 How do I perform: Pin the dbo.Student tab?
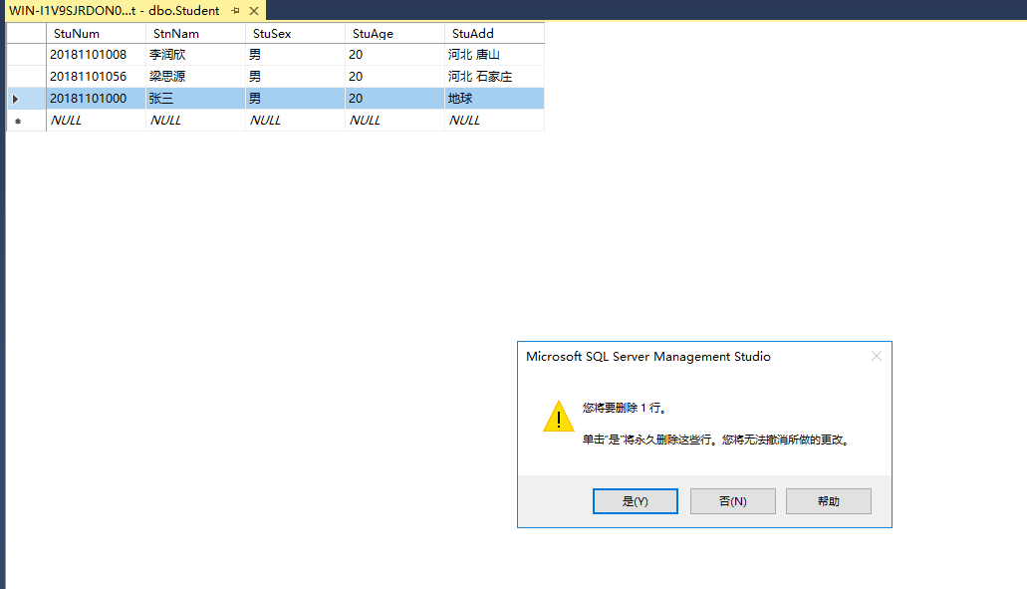(x=236, y=11)
